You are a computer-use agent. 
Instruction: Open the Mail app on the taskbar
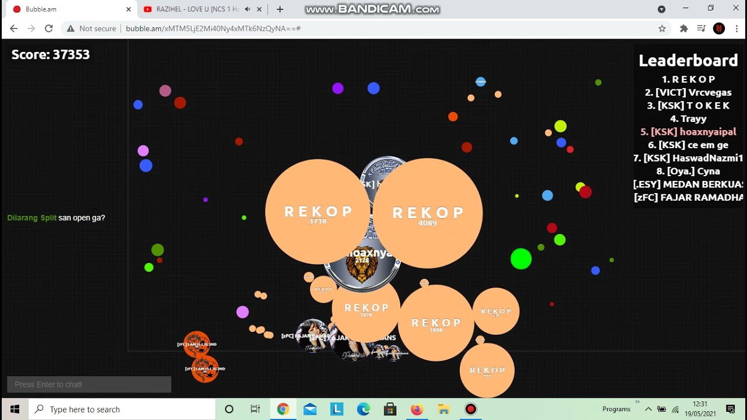(x=310, y=409)
